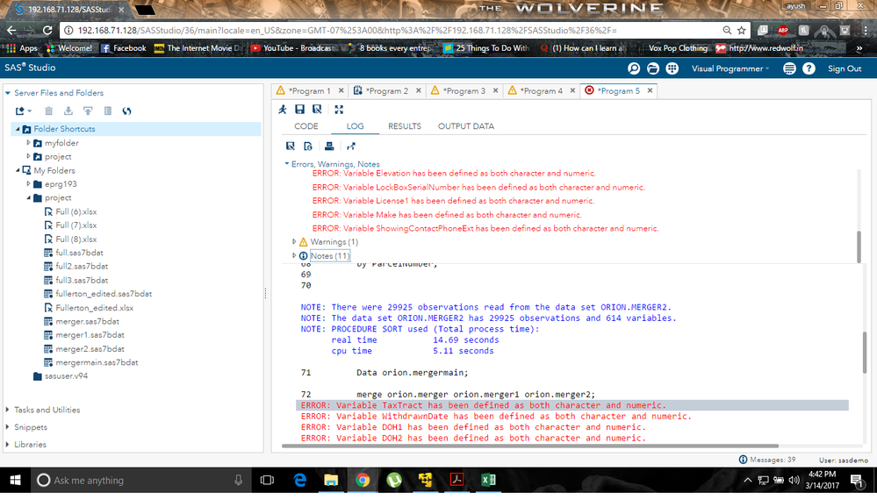This screenshot has height=500, width=877.
Task: Select the sasuser.v94 folder
Action: click(x=66, y=376)
